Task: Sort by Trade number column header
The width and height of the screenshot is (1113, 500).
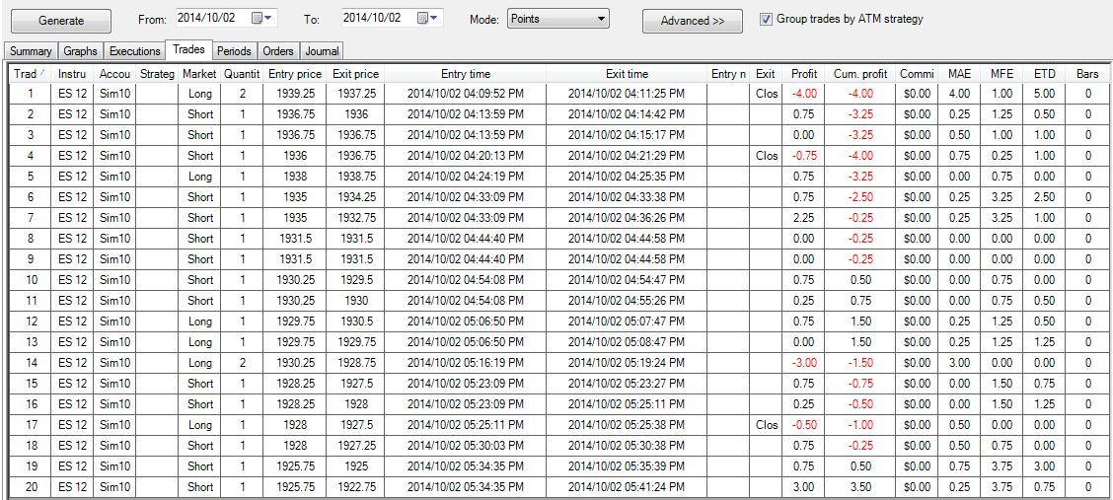Action: tap(31, 74)
